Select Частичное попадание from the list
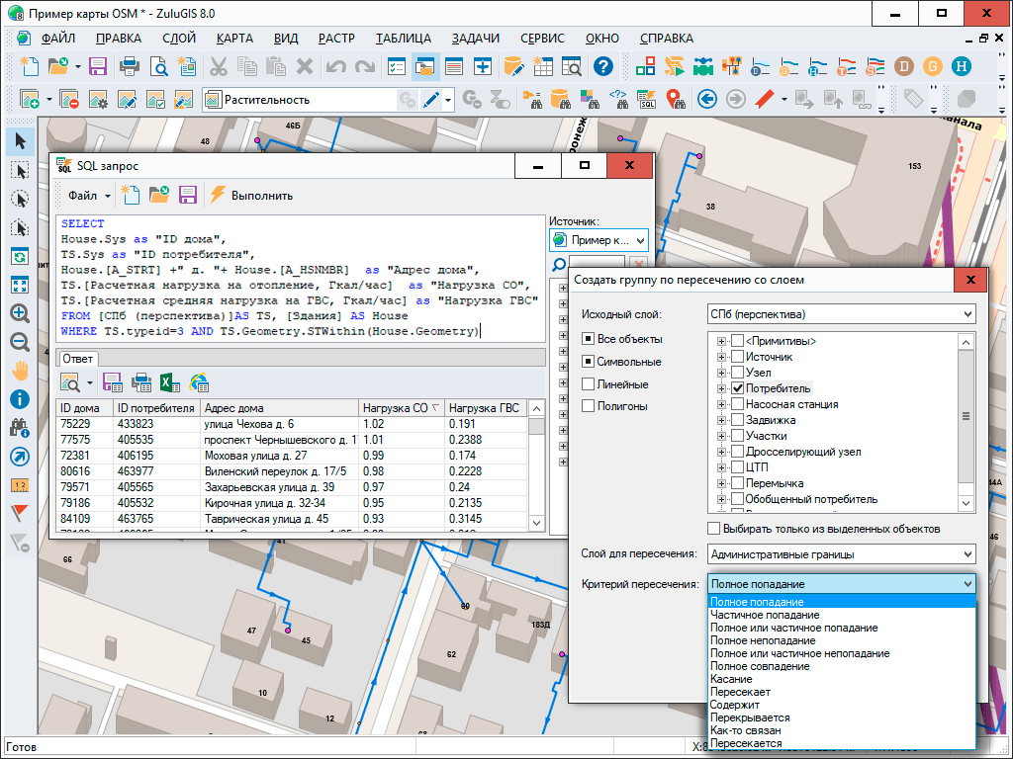The height and width of the screenshot is (759, 1013). pos(765,615)
